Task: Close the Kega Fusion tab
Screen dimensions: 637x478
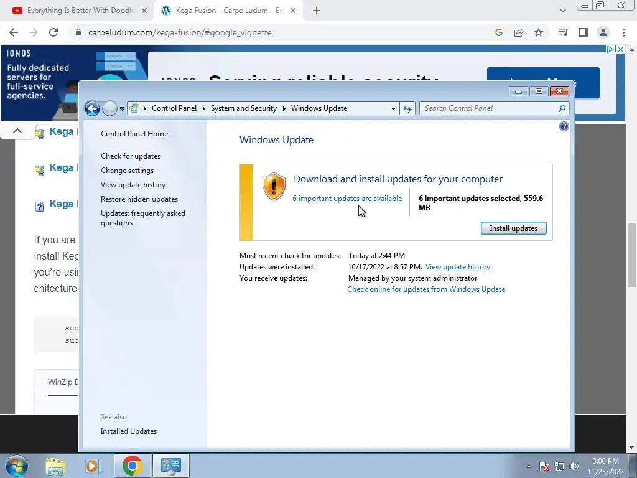Action: (293, 11)
